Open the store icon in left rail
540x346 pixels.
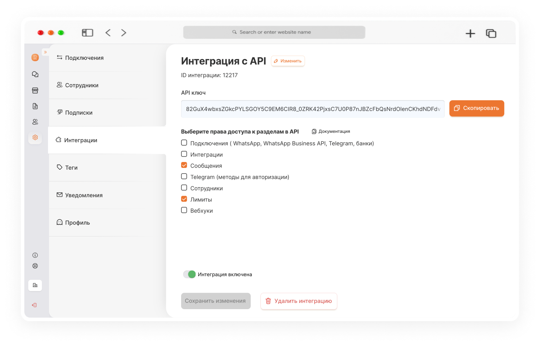coord(35,90)
